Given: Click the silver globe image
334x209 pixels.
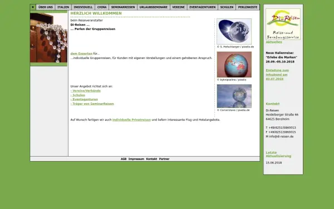Looking at the screenshot, I should 234,31.
